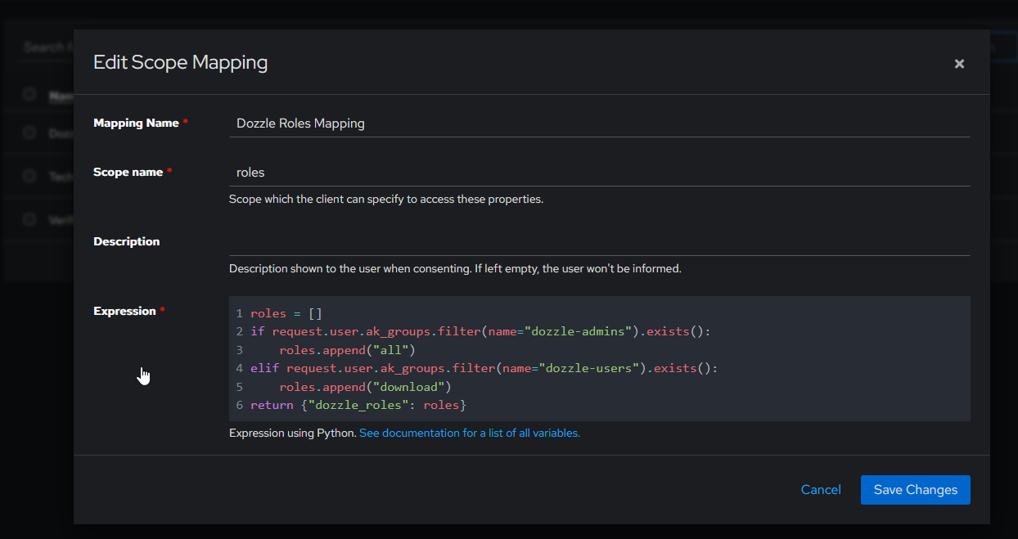Viewport: 1018px width, 539px height.
Task: Click the Description label
Action: click(x=127, y=242)
